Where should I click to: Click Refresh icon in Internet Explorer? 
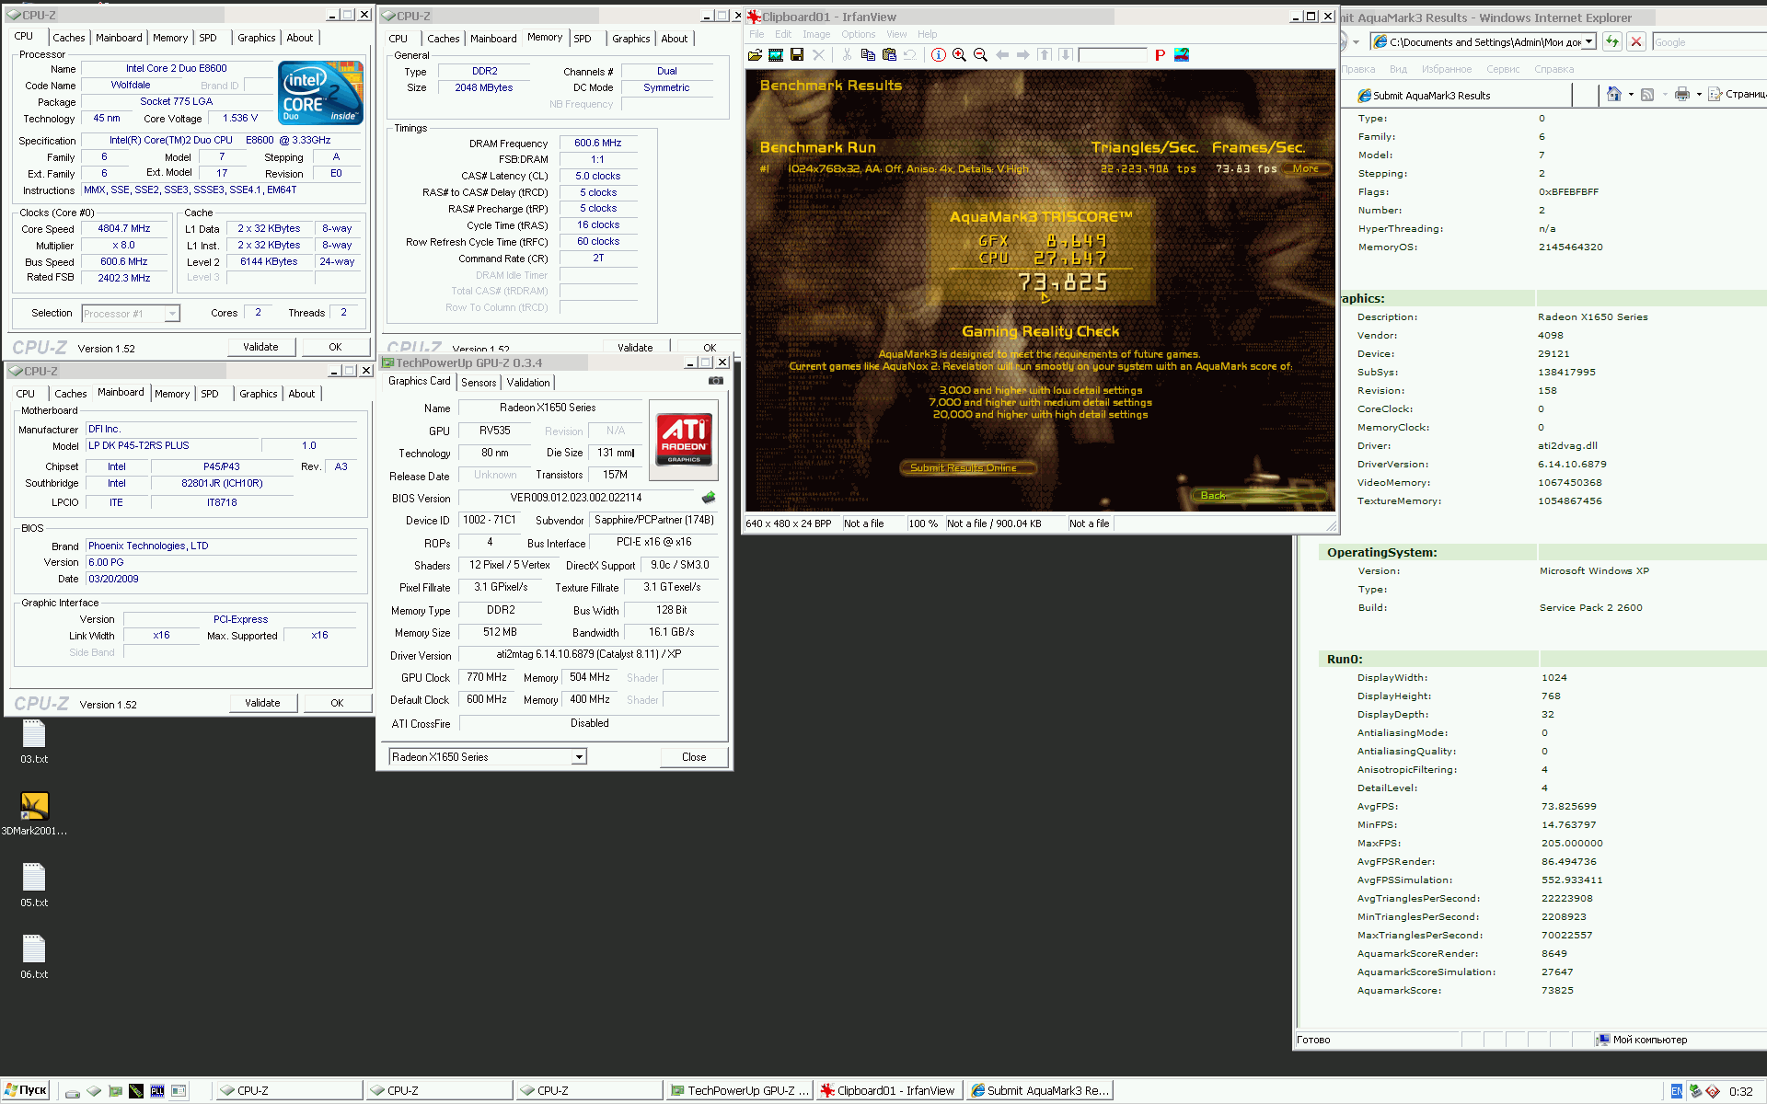[1611, 41]
